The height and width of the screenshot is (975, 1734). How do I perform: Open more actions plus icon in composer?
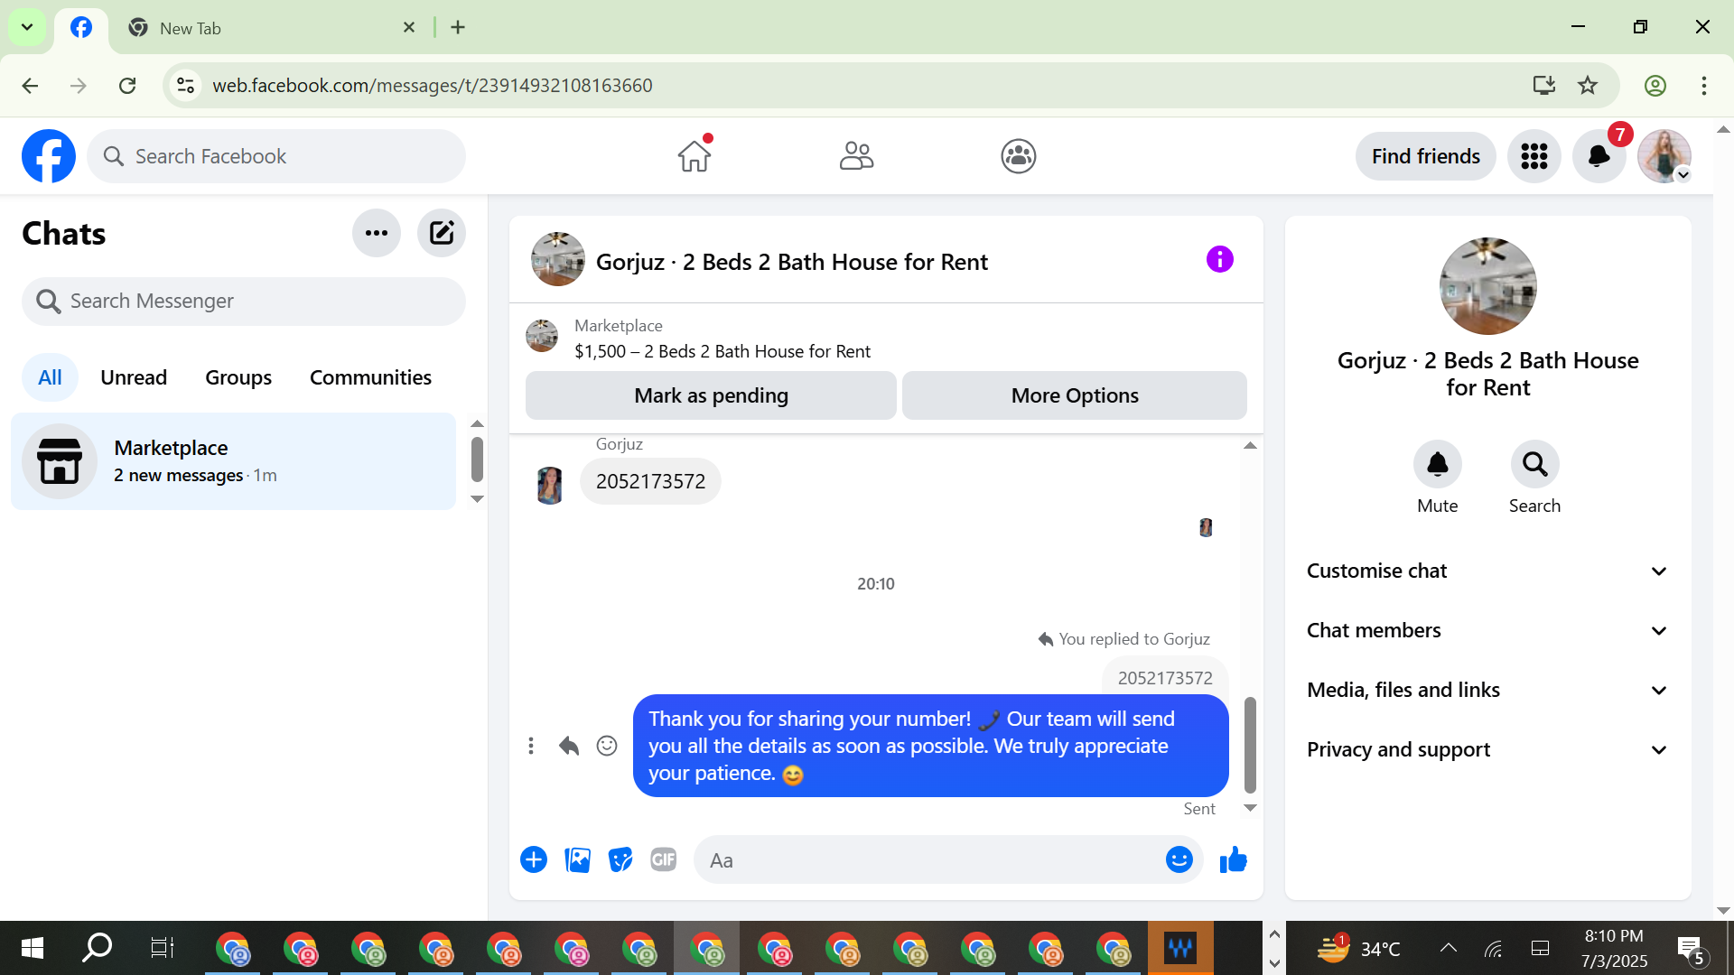(x=534, y=860)
